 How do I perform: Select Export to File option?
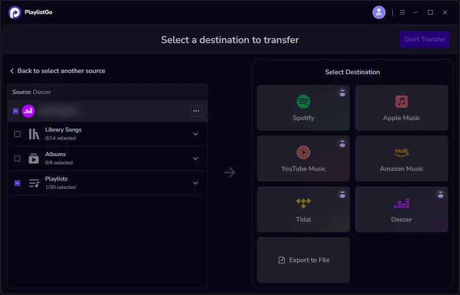(304, 260)
